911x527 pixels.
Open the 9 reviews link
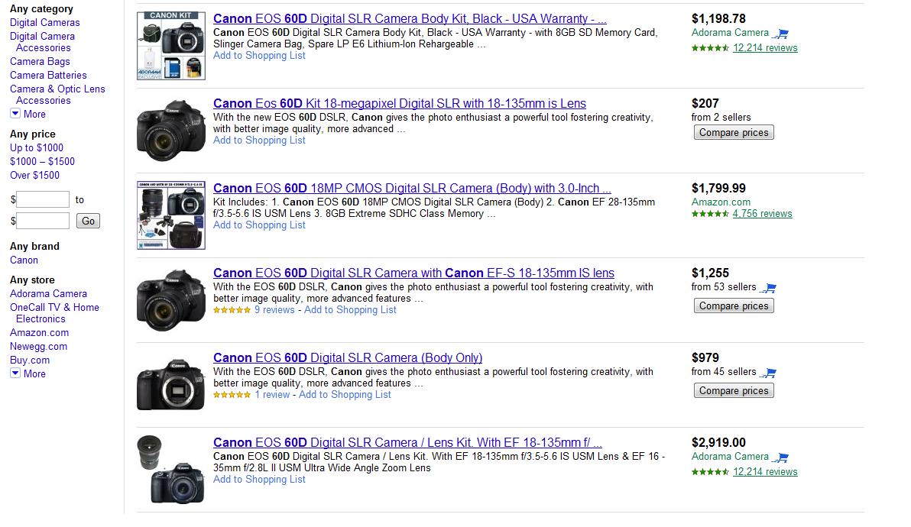pos(274,310)
